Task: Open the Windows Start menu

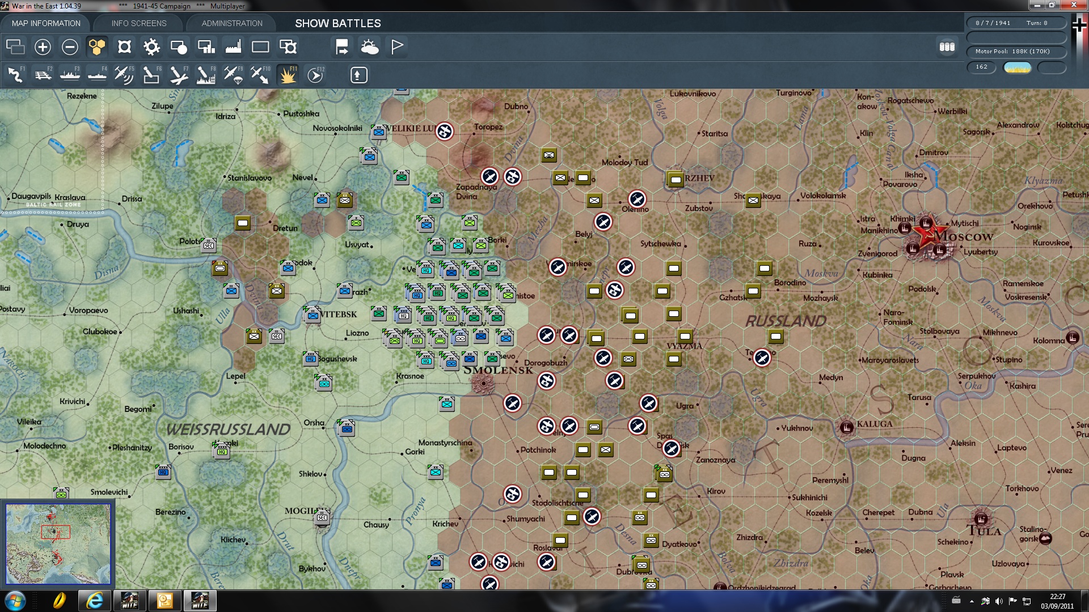Action: pos(15,601)
